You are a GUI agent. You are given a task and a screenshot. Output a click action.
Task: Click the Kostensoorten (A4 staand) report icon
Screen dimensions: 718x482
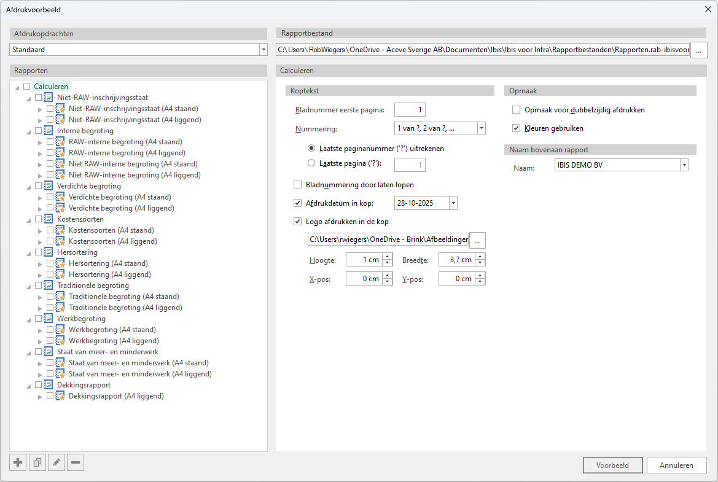coord(60,231)
